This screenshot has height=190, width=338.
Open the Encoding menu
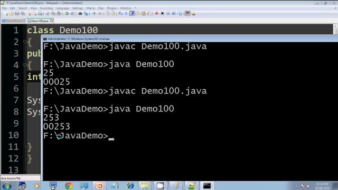pyautogui.click(x=46, y=8)
